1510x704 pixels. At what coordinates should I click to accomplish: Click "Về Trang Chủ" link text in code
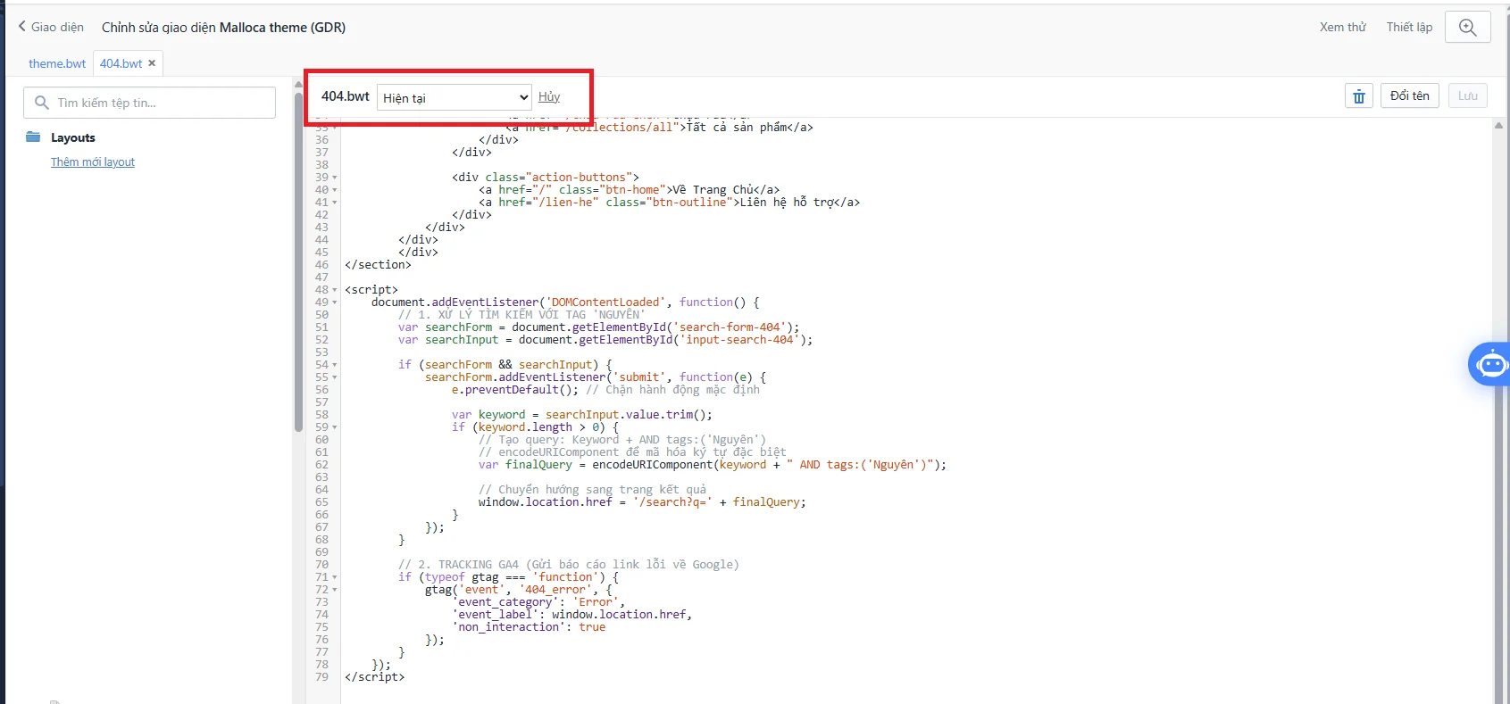coord(712,190)
